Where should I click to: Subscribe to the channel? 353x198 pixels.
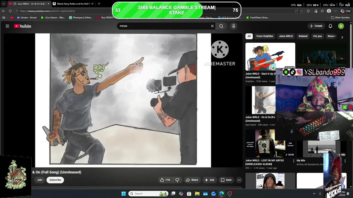[55, 180]
